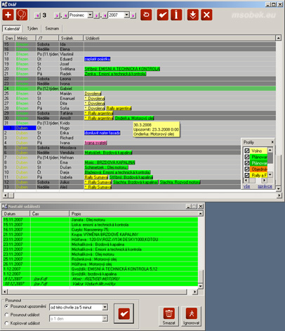Click the red checkmark toolbar icon

163,15
